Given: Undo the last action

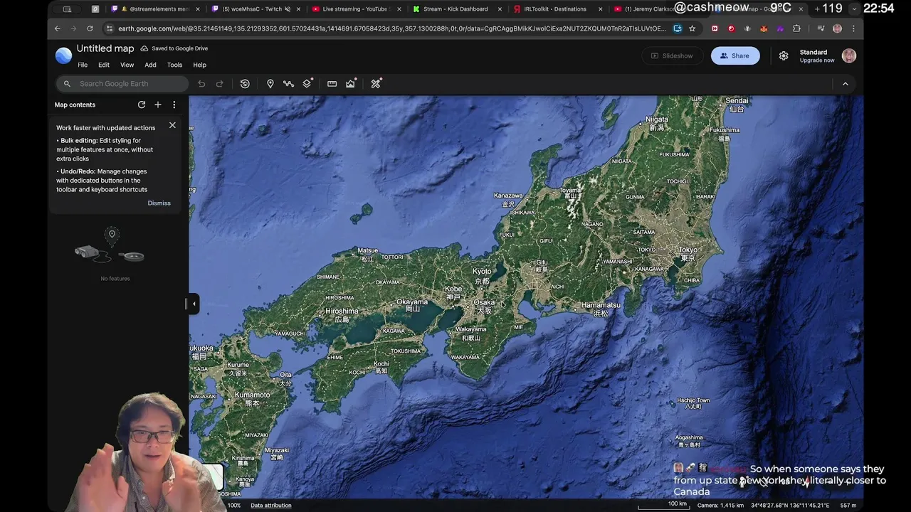Looking at the screenshot, I should (201, 84).
